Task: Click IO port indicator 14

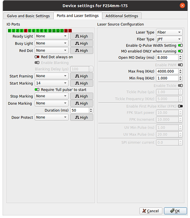Action: click(66, 31)
